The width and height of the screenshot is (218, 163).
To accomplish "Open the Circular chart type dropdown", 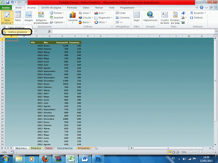I will 86,18.
